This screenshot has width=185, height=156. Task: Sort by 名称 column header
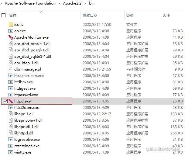tap(13, 15)
